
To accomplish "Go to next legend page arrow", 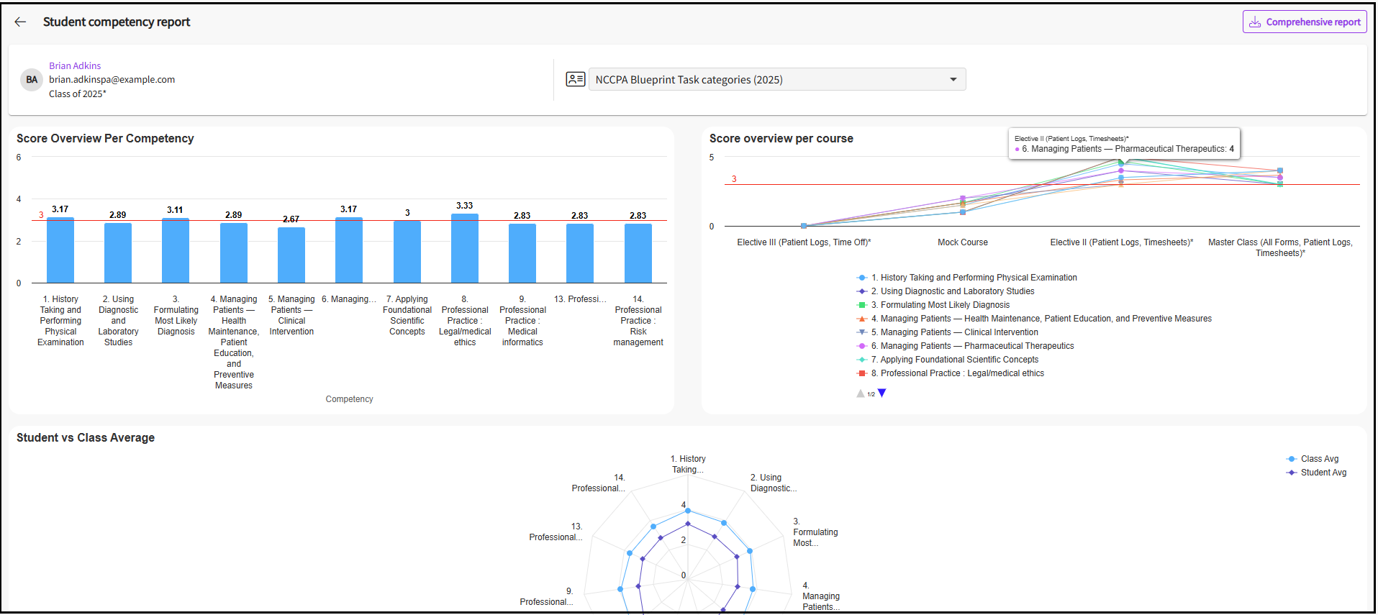I will [882, 393].
